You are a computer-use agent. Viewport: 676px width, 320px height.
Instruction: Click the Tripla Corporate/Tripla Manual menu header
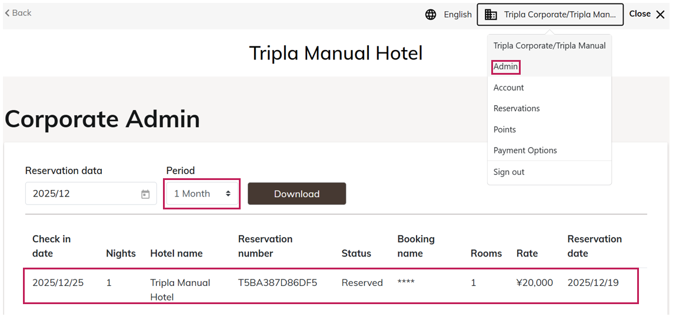(549, 46)
